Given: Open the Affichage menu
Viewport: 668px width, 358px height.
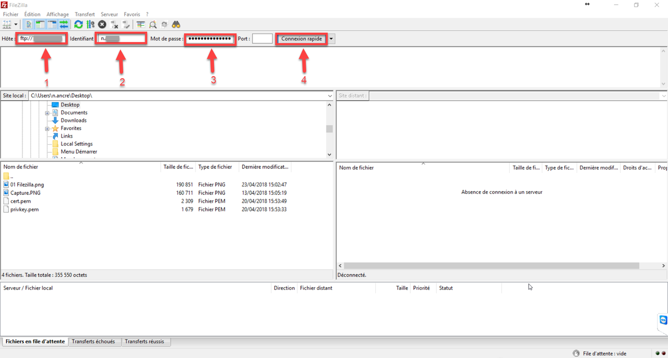Looking at the screenshot, I should 57,15.
